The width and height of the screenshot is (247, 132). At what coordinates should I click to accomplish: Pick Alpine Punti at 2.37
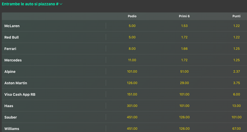click(237, 72)
